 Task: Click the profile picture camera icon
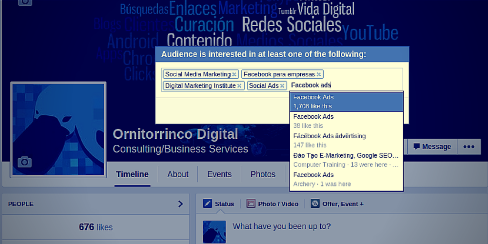[x=24, y=162]
